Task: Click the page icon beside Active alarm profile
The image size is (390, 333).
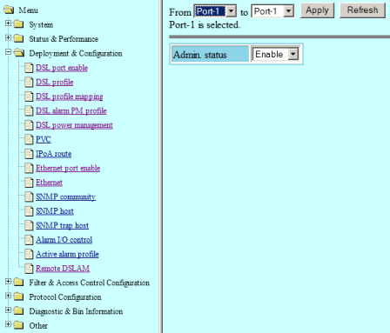Action: pos(29,254)
